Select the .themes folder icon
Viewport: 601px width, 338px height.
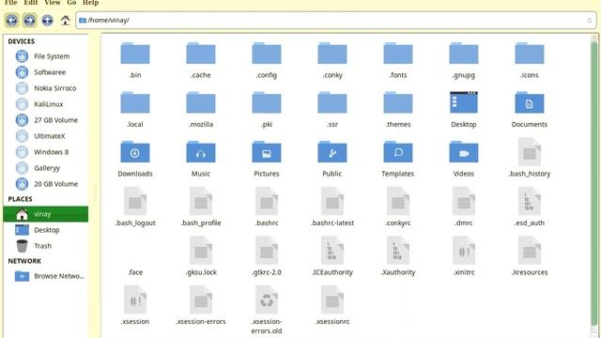click(398, 102)
